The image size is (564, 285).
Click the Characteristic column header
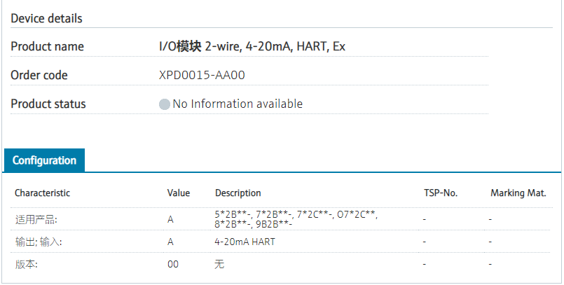tap(42, 193)
